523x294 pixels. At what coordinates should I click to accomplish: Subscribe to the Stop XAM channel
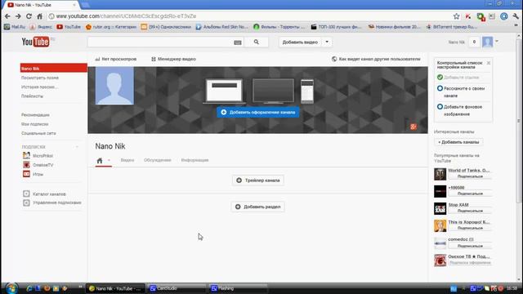click(470, 211)
